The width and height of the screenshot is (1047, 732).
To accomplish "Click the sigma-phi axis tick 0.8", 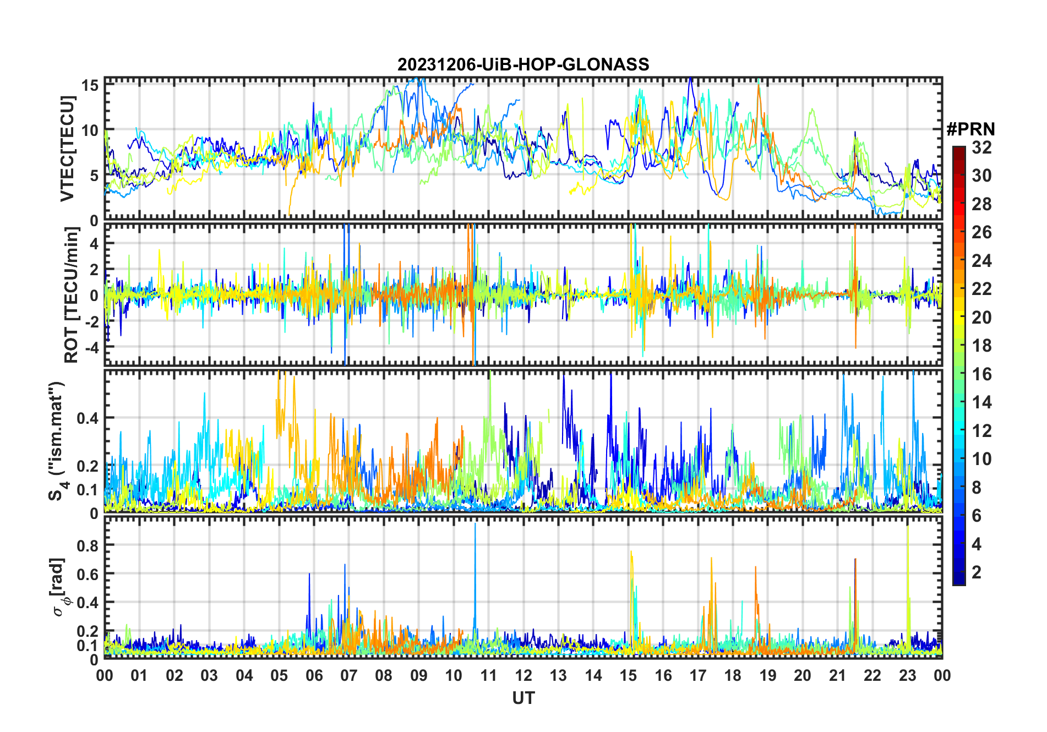I will coord(88,545).
